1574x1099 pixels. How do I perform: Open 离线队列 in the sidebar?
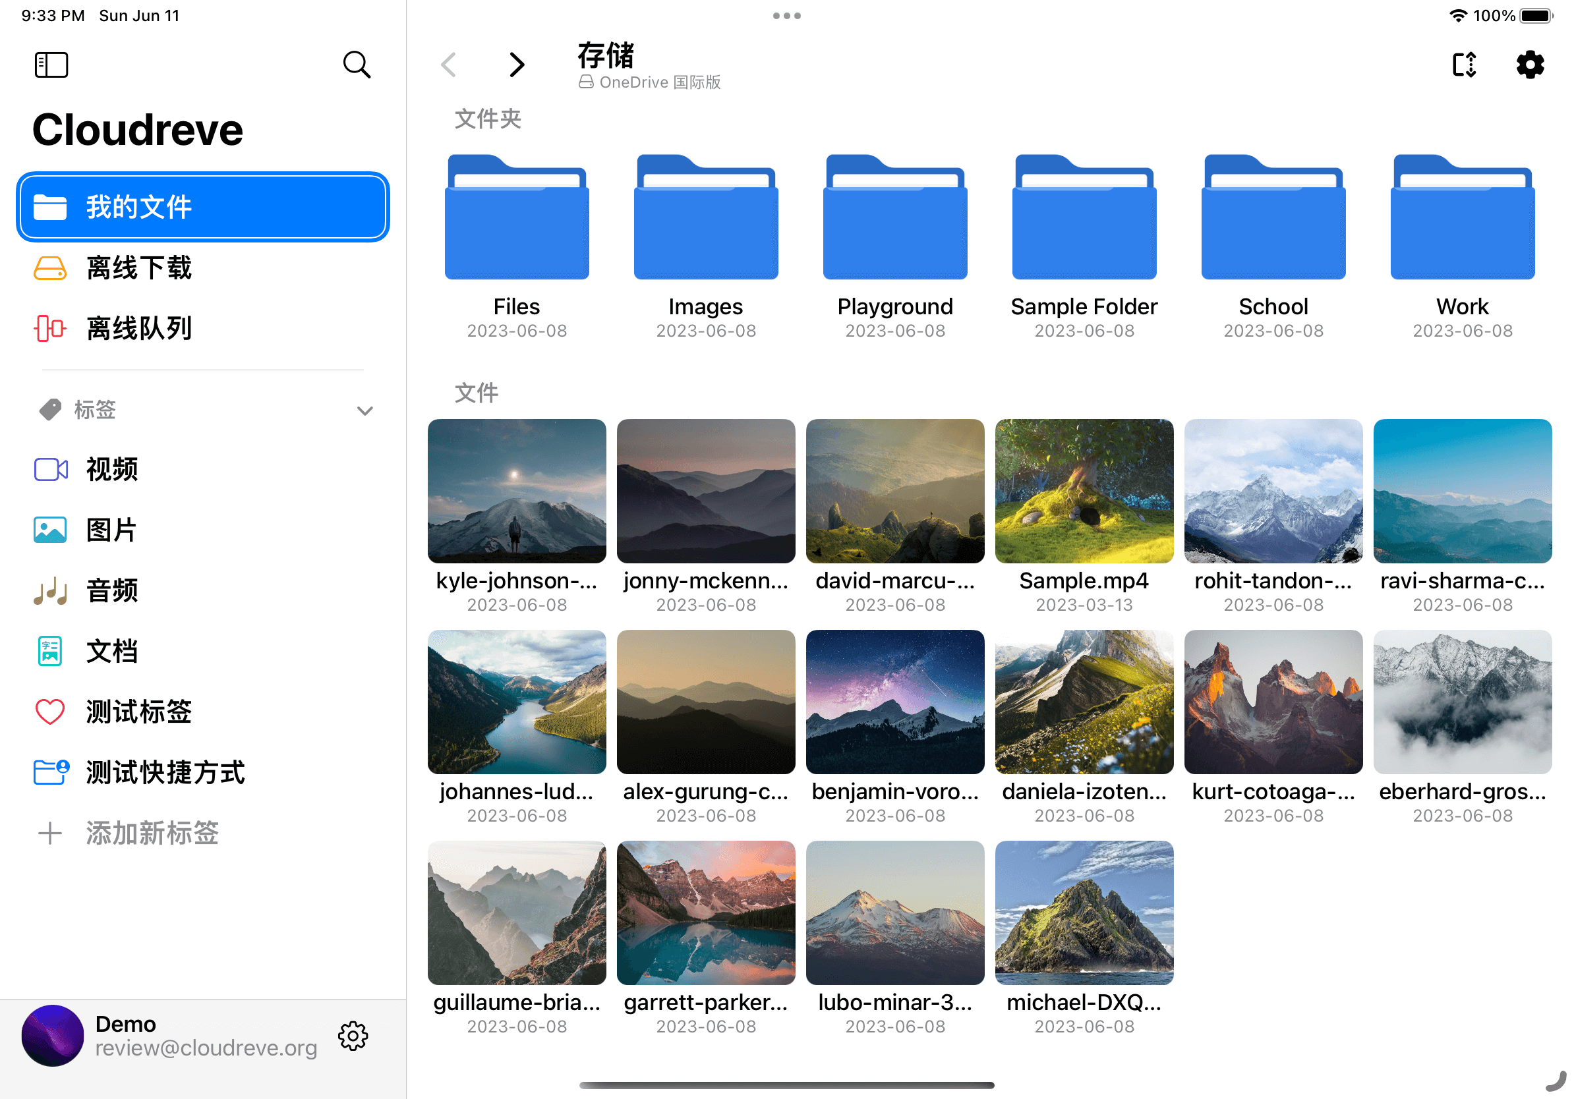(x=203, y=328)
